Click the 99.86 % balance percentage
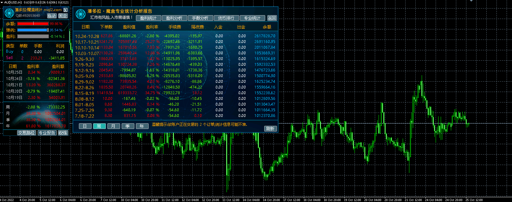This screenshot has height=202, width=512. pos(56,24)
